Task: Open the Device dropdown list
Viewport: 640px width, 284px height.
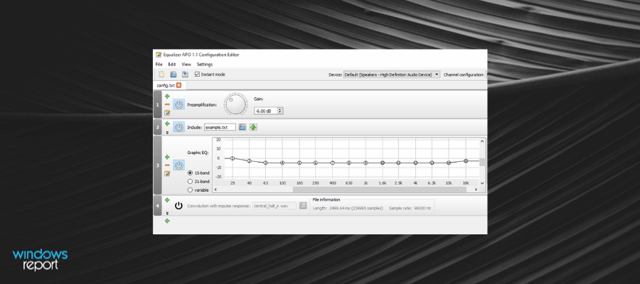Action: pos(391,75)
